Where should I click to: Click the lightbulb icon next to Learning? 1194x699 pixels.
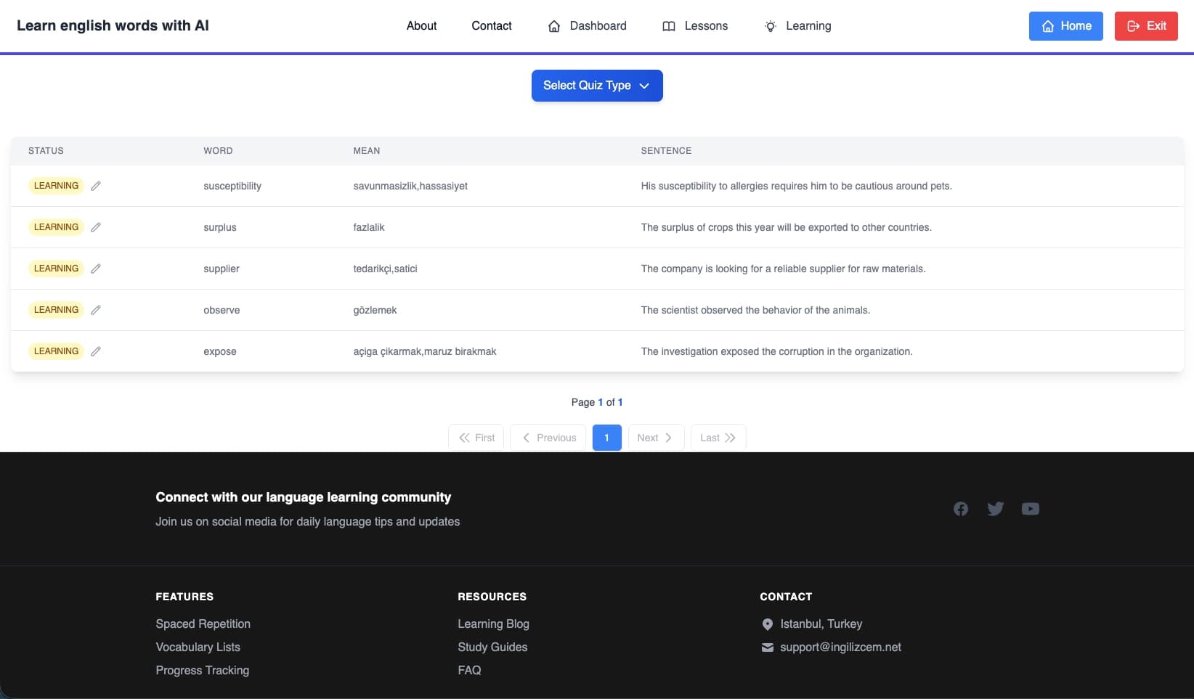pyautogui.click(x=770, y=26)
